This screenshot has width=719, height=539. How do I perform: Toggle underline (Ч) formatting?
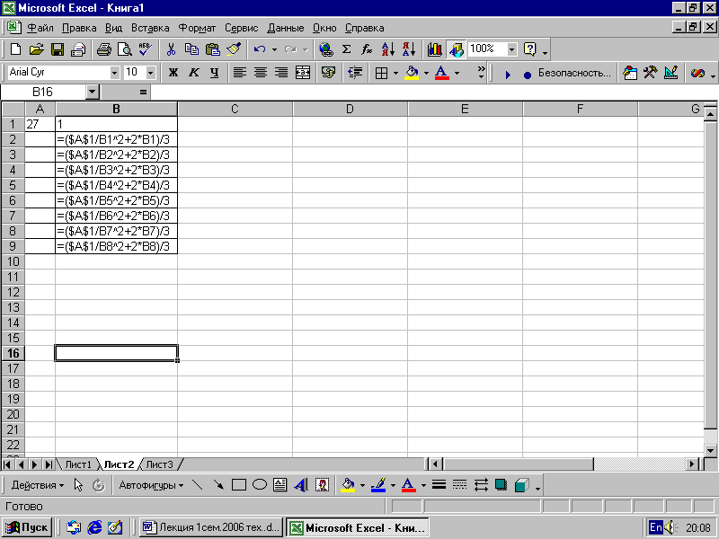215,73
